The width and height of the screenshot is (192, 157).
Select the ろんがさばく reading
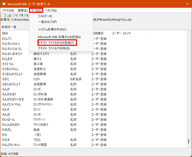click(9, 94)
